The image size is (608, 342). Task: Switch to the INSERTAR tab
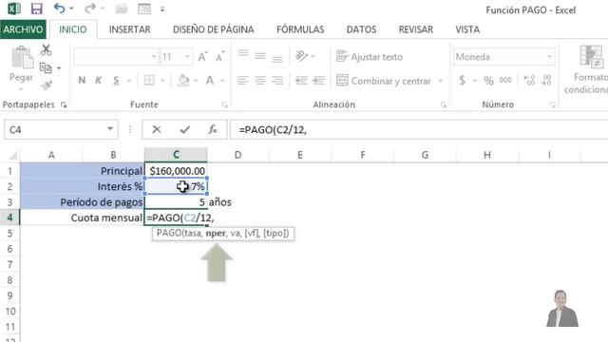coord(129,29)
